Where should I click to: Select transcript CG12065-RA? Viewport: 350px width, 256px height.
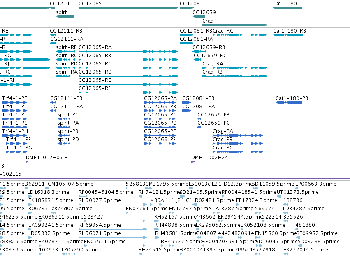128,51
